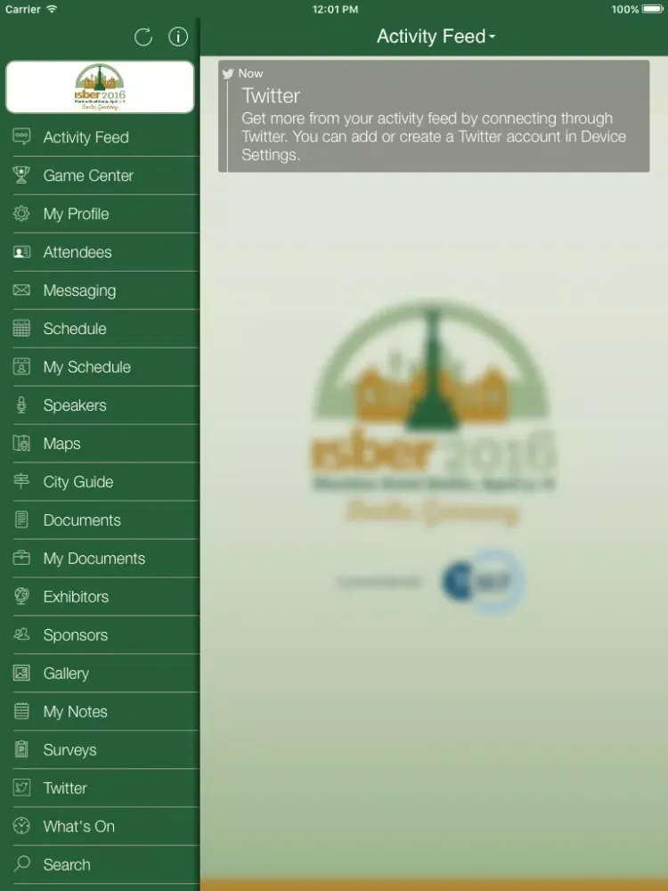
Task: Tap the 12:01 PM clock in status bar
Action: tap(335, 9)
